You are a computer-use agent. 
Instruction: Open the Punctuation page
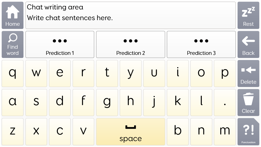248,132
